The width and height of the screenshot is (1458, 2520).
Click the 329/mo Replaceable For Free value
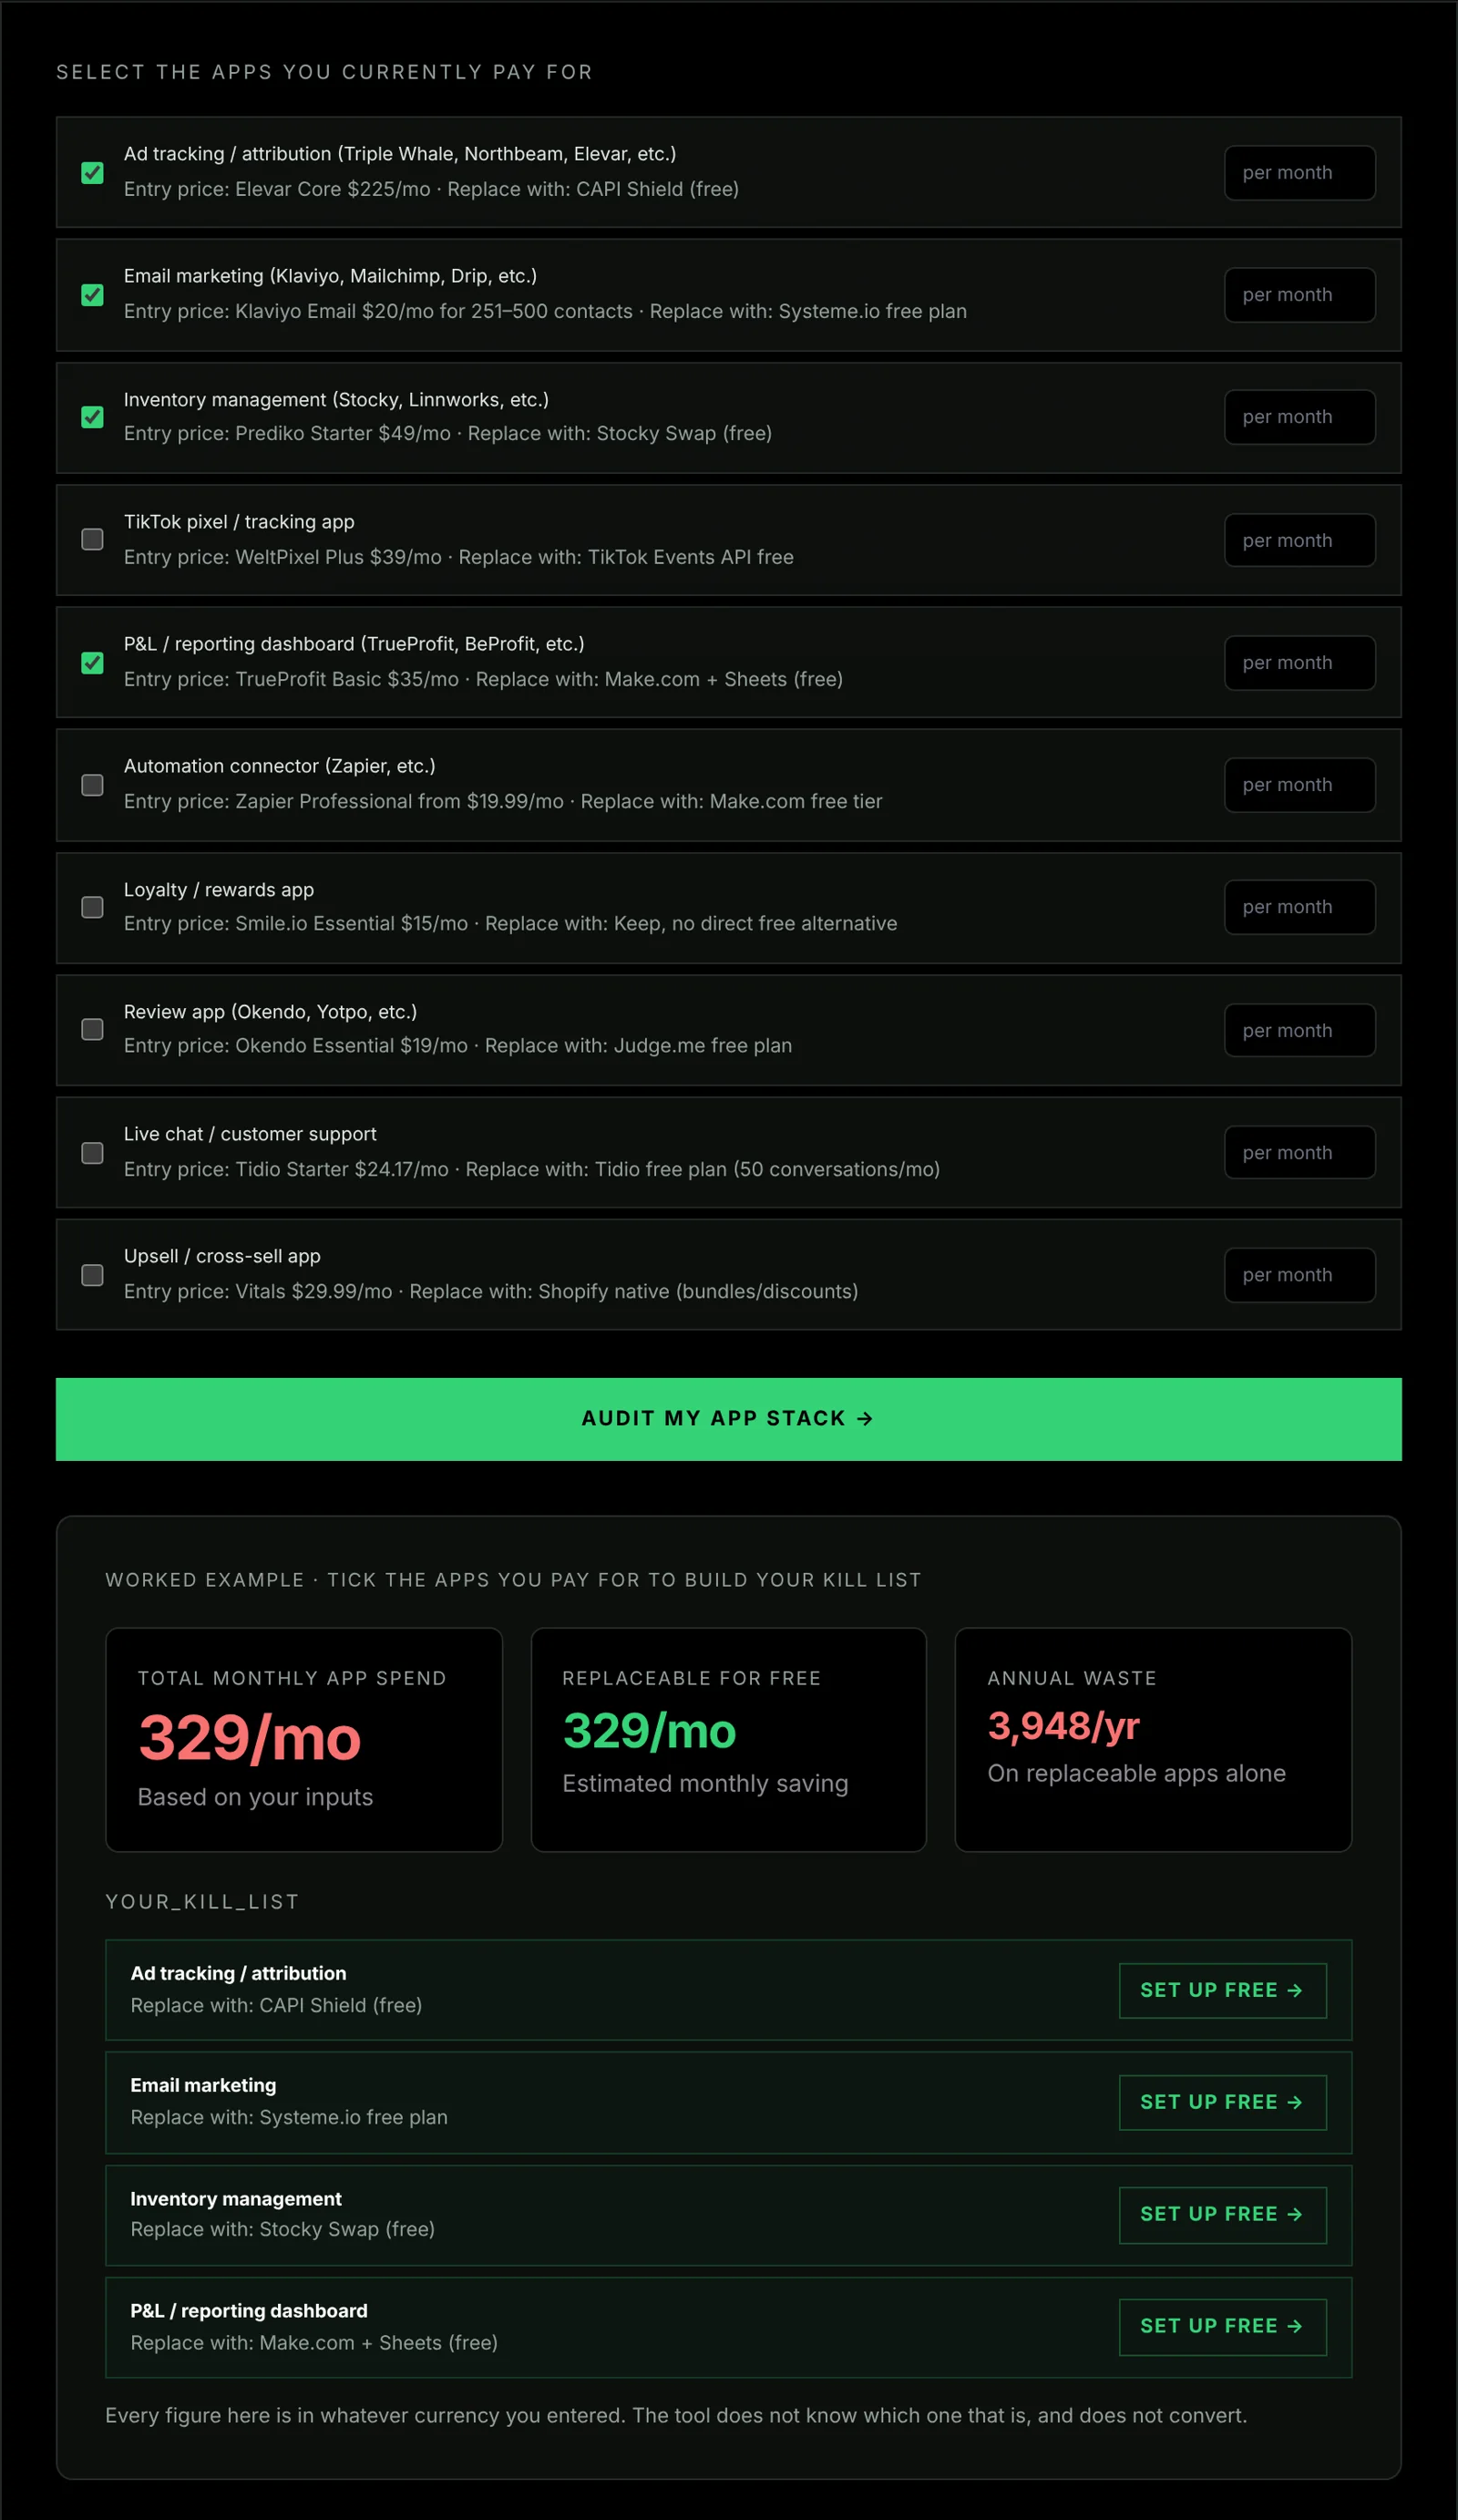point(649,1732)
